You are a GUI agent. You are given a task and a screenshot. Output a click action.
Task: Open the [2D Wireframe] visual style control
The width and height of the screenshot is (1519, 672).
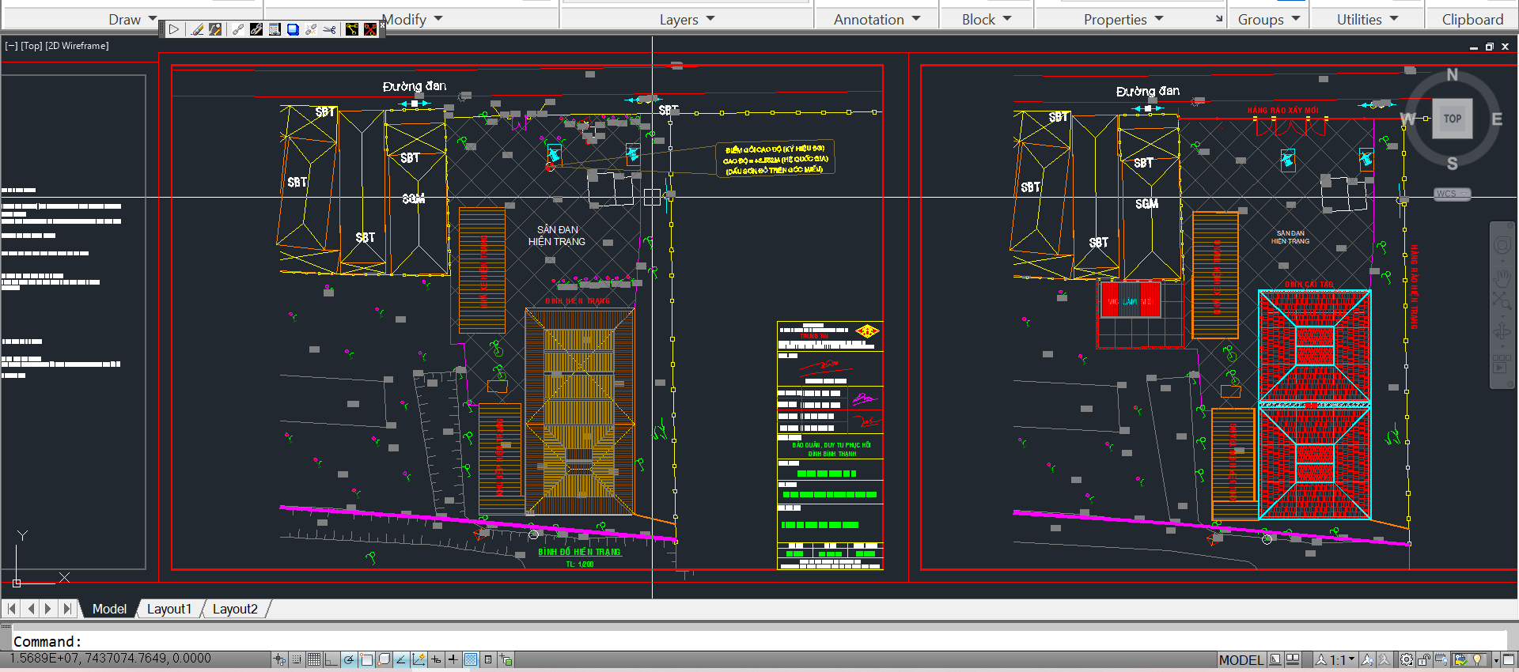[77, 46]
